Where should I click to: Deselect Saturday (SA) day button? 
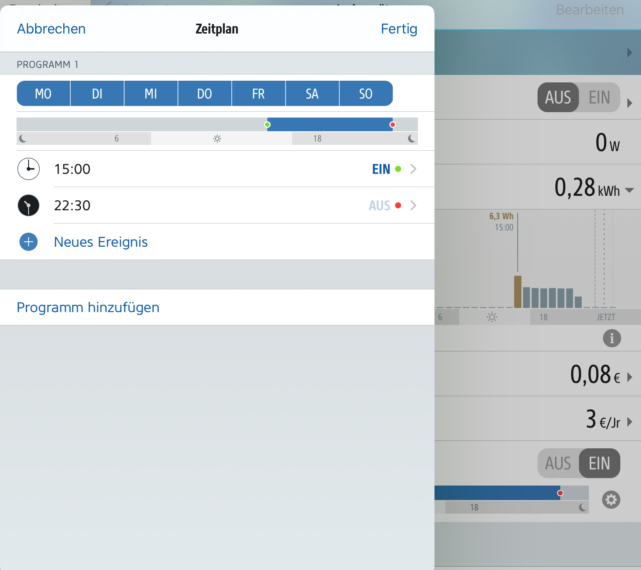point(312,94)
